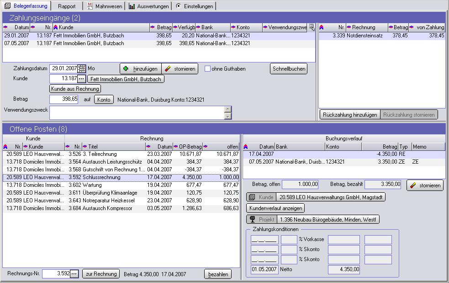Image resolution: width=449 pixels, height=283 pixels.
Task: Click the Schnellbuchen button
Action: [x=289, y=69]
